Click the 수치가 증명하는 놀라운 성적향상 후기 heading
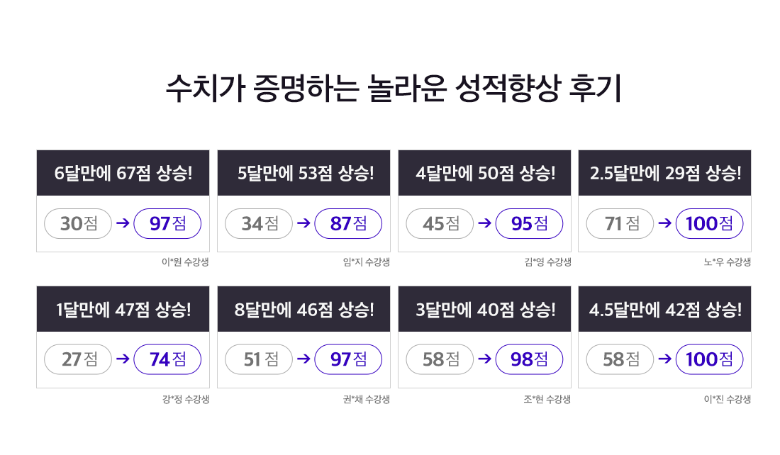This screenshot has width=780, height=455. point(394,89)
